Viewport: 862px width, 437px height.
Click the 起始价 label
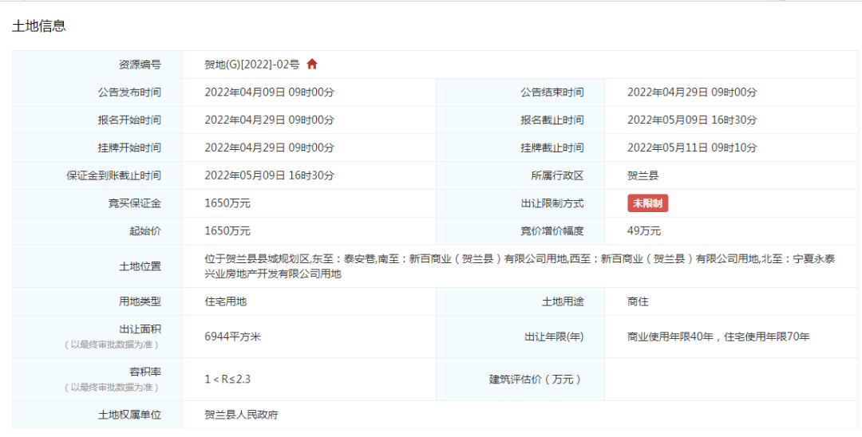click(x=146, y=231)
